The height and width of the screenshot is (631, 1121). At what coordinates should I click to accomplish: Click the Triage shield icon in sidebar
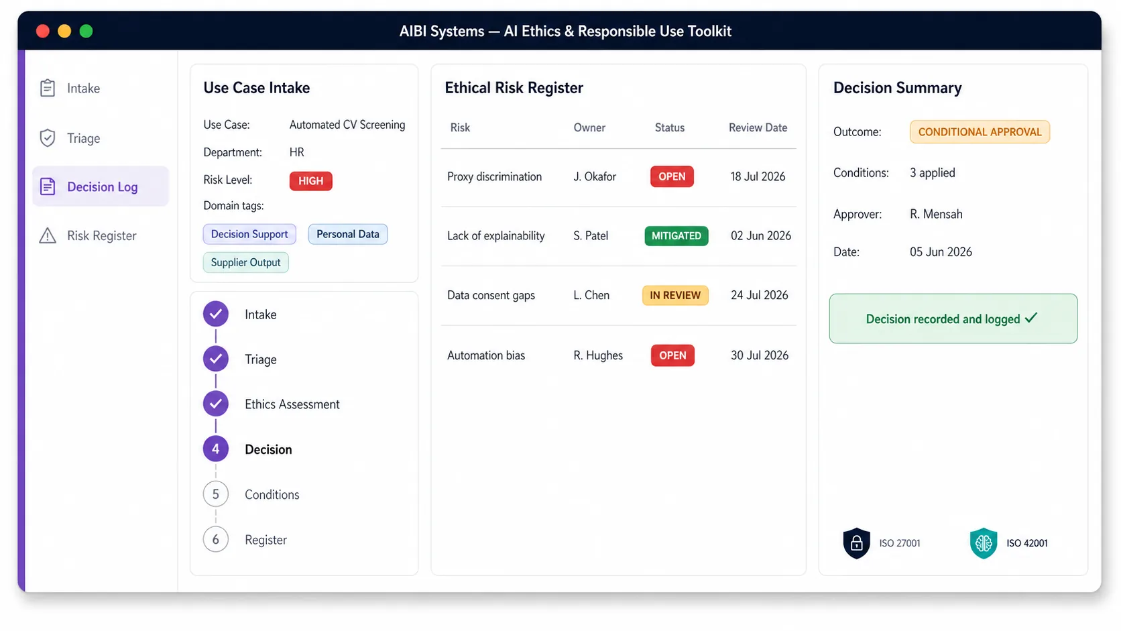tap(48, 137)
